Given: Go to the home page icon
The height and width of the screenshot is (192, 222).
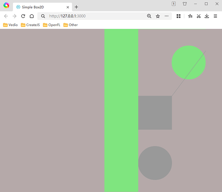Looking at the screenshot, I should point(32,16).
